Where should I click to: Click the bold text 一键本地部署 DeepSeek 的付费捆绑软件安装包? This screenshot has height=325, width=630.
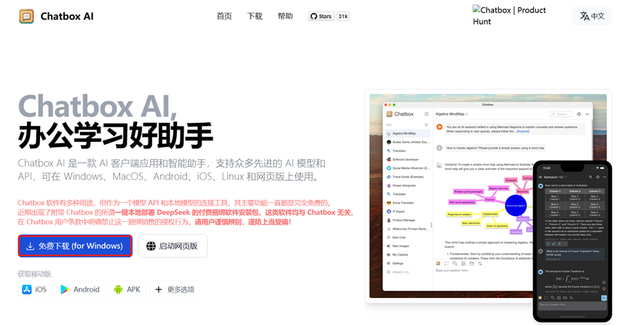click(187, 212)
